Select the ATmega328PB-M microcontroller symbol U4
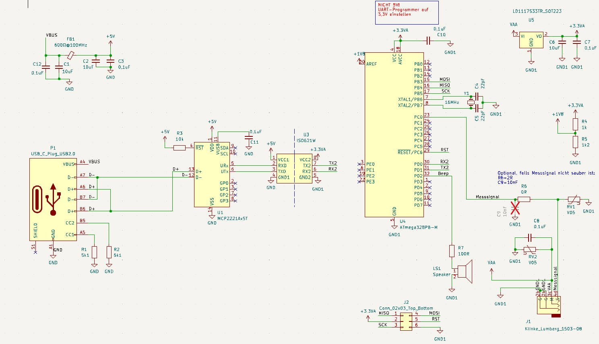The height and width of the screenshot is (344, 599). [x=394, y=134]
